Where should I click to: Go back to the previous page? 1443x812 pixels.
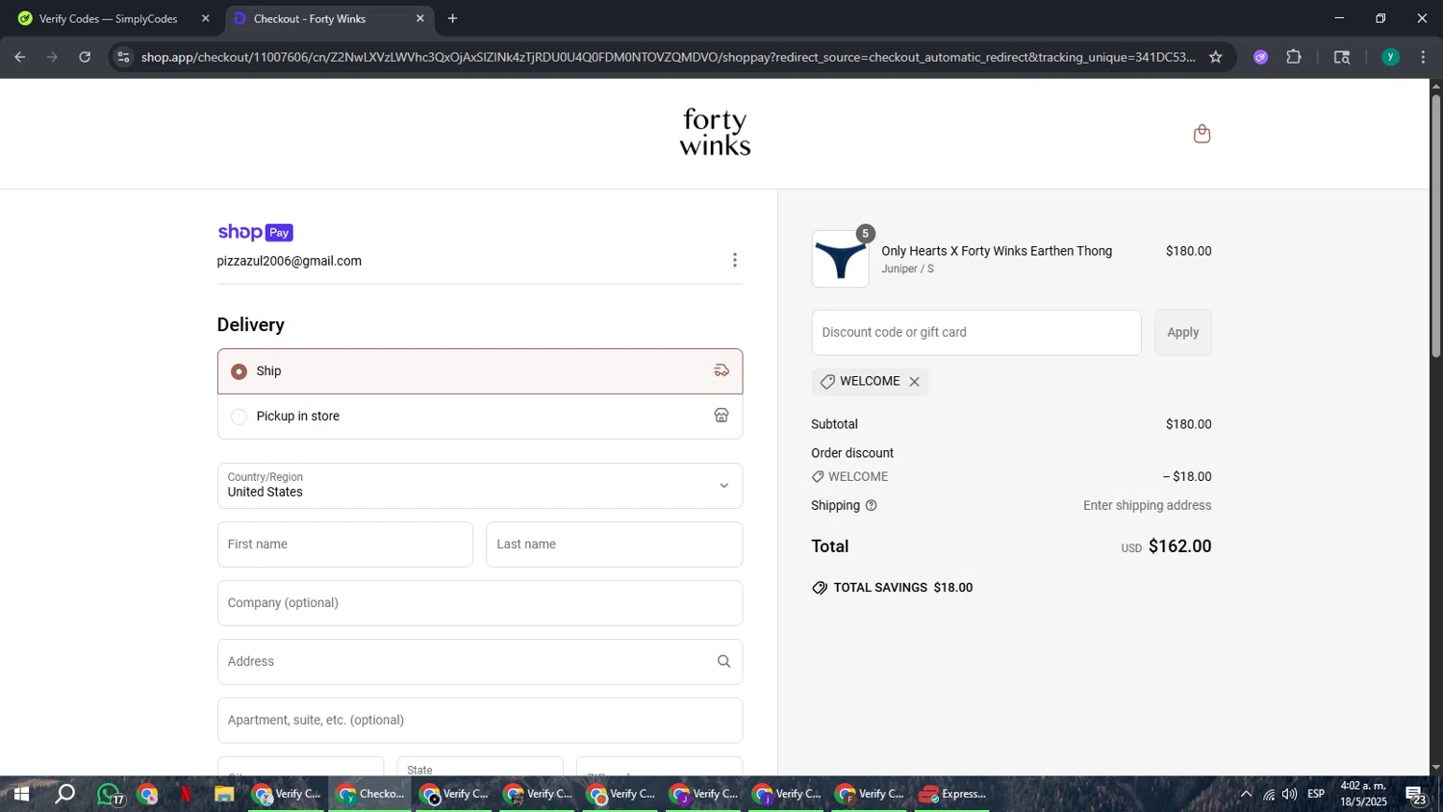tap(20, 57)
